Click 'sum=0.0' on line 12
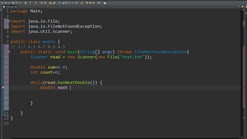 (56, 67)
